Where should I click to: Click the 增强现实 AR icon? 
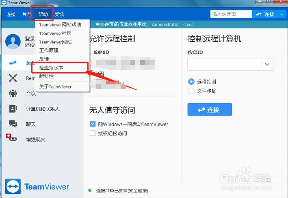11,138
